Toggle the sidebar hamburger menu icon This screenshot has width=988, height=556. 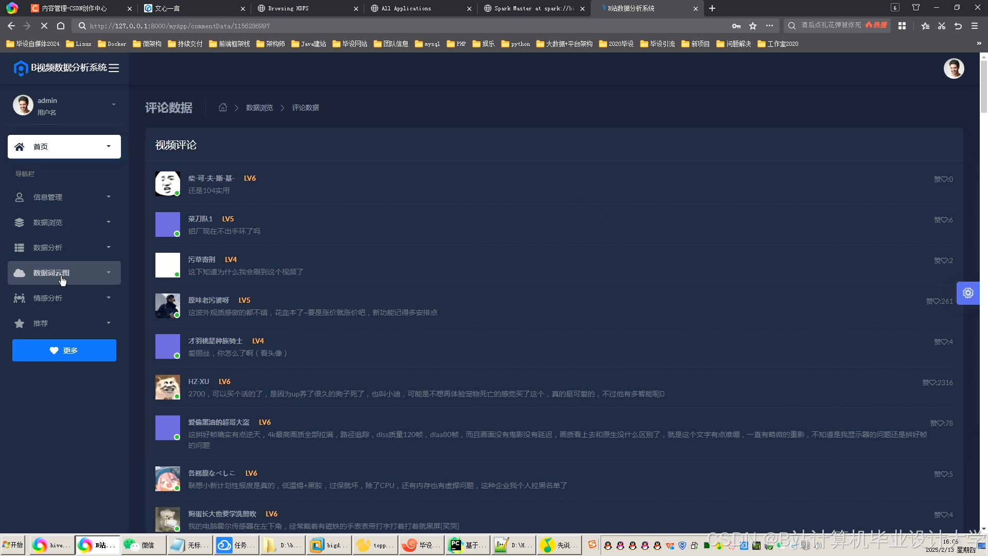tap(114, 68)
